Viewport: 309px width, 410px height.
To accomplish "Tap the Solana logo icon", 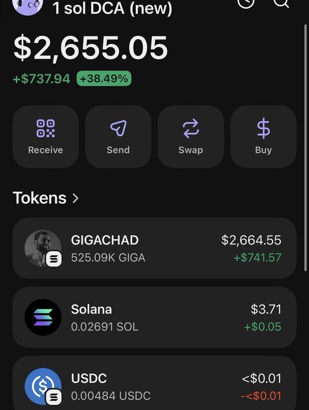I will [x=43, y=317].
